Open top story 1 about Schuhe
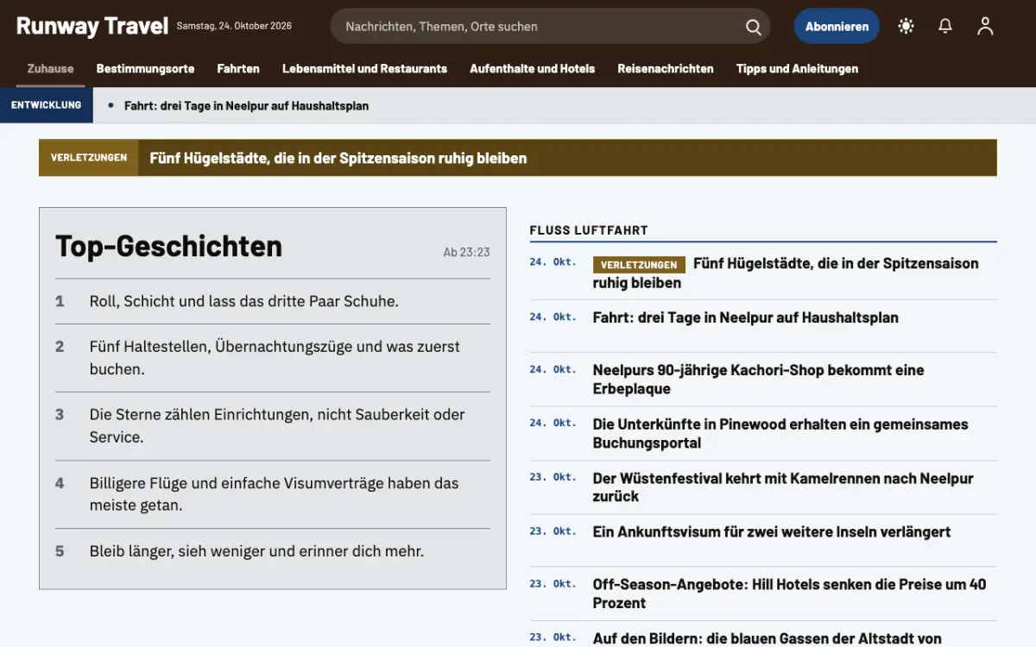Screen dimensions: 1036x647 pos(244,302)
